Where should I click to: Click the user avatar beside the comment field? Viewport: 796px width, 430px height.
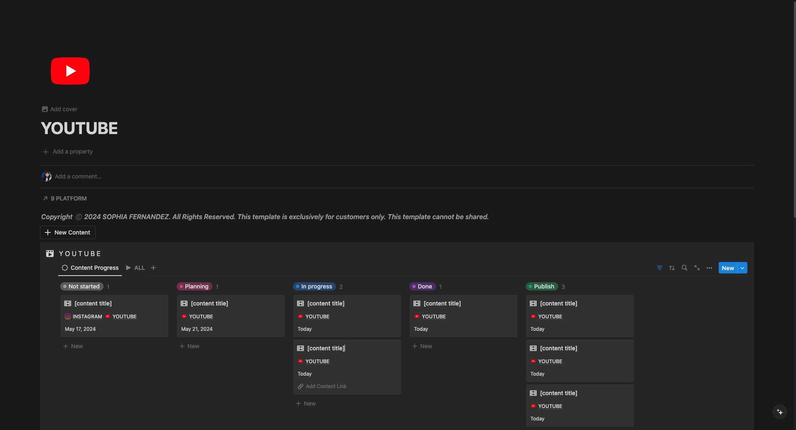(47, 176)
